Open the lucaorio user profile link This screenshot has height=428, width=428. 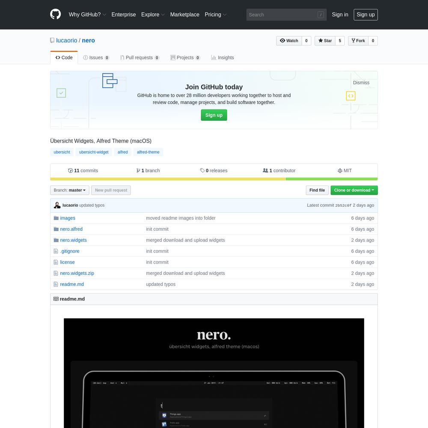click(67, 40)
